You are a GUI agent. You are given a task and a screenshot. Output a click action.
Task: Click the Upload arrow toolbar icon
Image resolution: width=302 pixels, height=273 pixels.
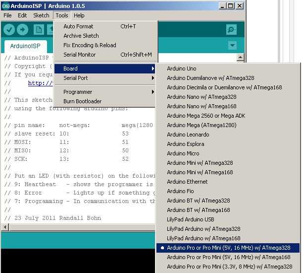tap(23, 30)
